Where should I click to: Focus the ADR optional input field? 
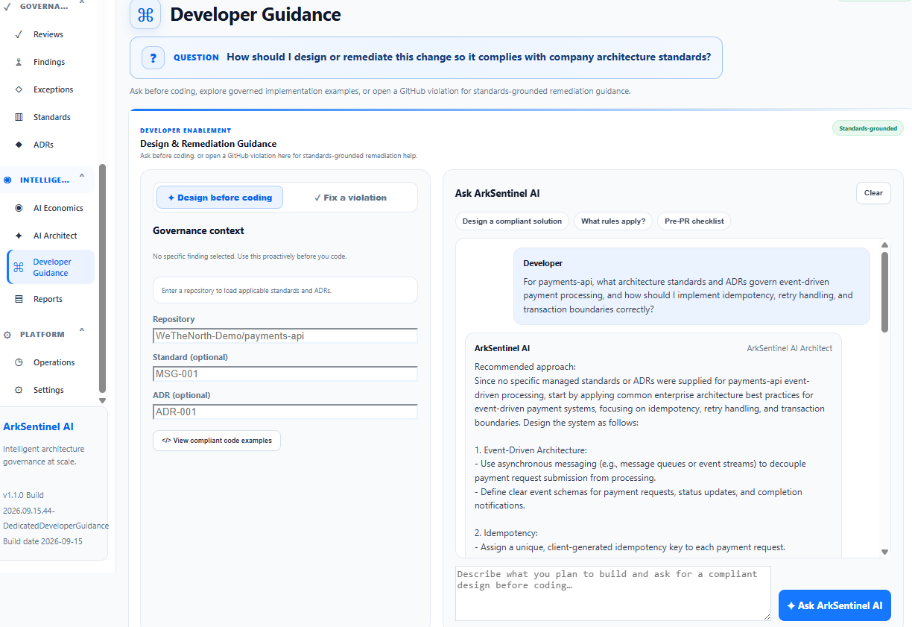[285, 412]
